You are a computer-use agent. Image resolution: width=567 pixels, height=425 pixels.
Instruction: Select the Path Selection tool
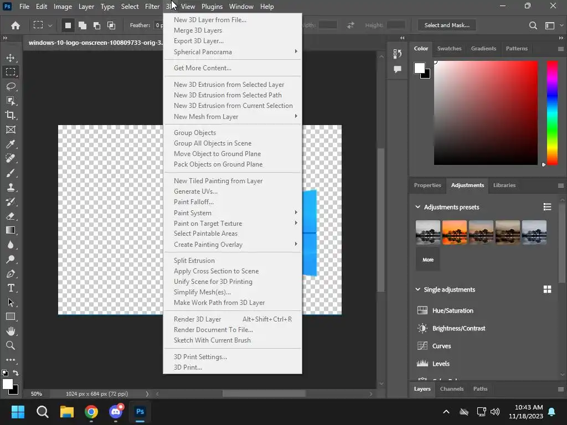point(11,303)
